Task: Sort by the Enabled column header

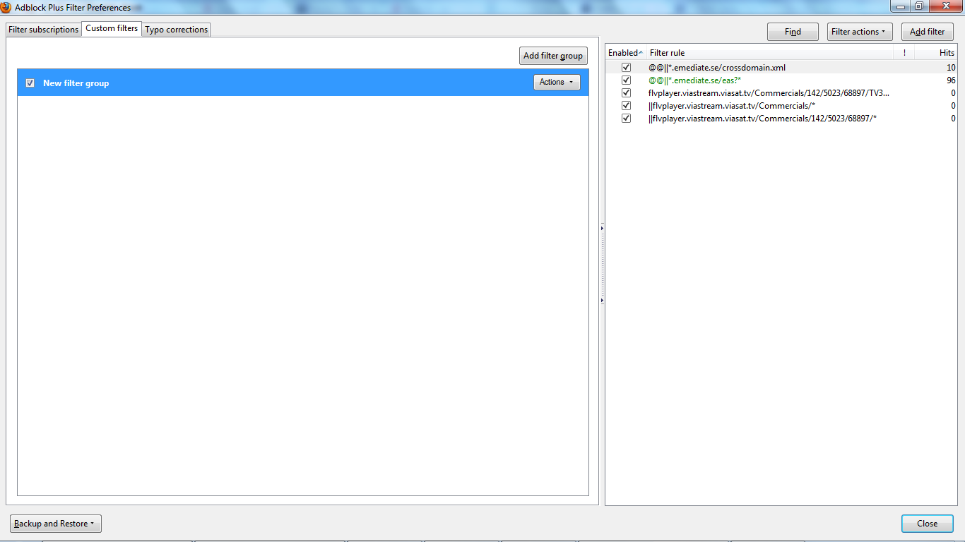Action: pos(625,53)
